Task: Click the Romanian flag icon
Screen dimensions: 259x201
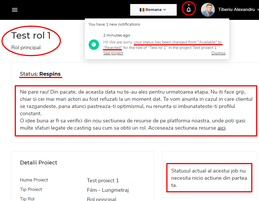Action: tap(142, 10)
